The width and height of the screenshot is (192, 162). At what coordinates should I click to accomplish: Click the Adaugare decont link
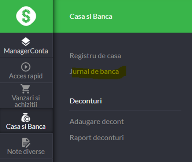(97, 122)
